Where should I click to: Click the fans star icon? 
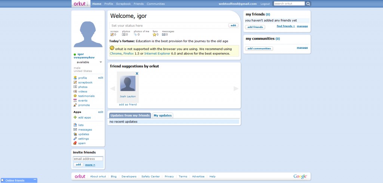[x=154, y=35]
